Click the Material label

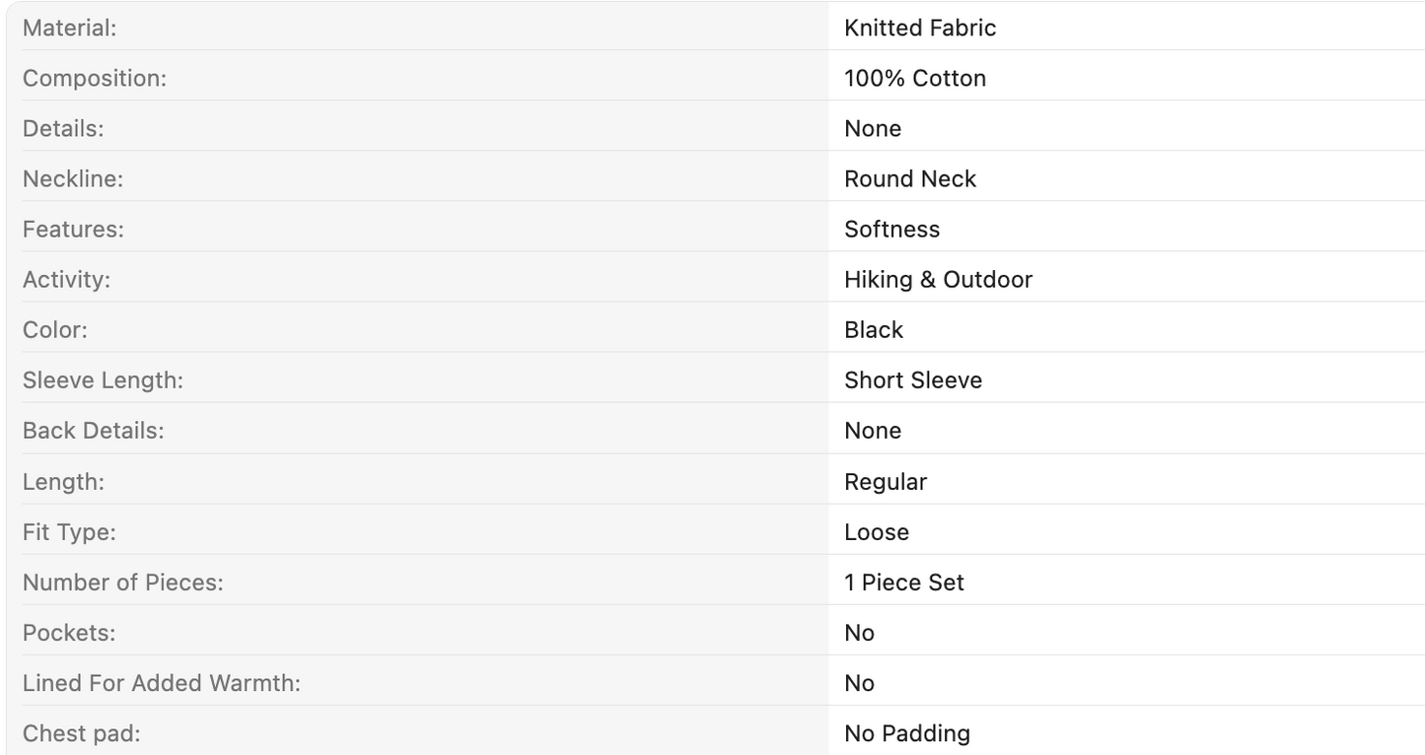point(69,28)
